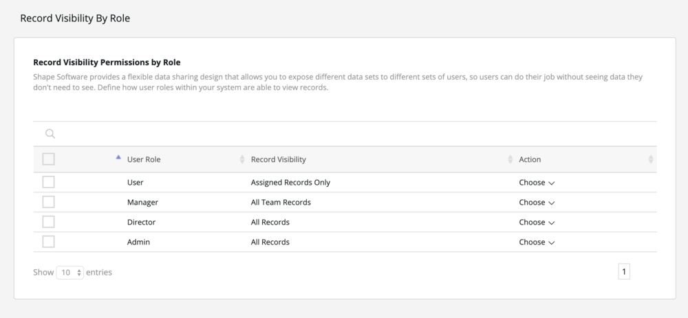Check the User row checkbox
The width and height of the screenshot is (688, 318).
click(x=48, y=182)
